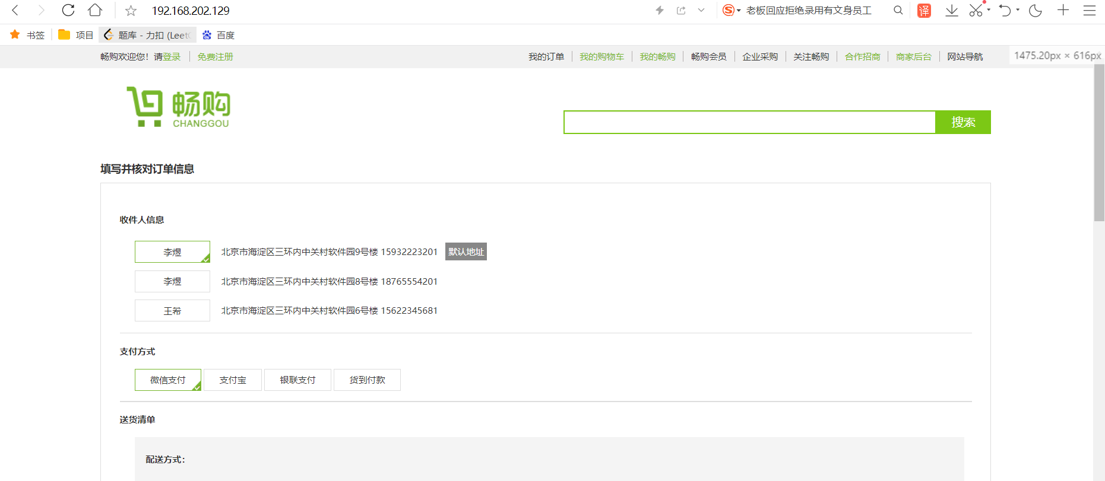Open 关注畅购 menu item
Image resolution: width=1105 pixels, height=481 pixels.
(811, 57)
